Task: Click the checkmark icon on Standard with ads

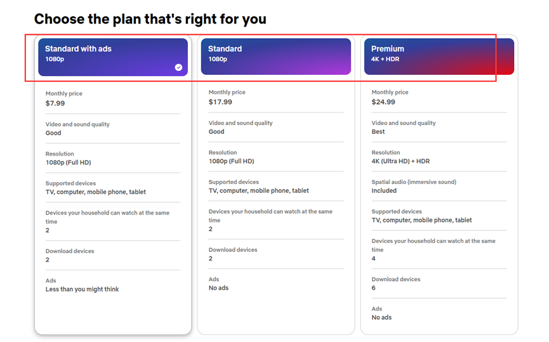Action: (x=178, y=67)
